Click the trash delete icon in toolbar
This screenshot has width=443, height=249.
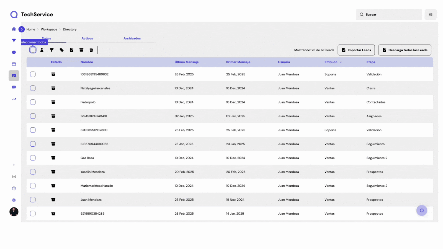point(91,50)
